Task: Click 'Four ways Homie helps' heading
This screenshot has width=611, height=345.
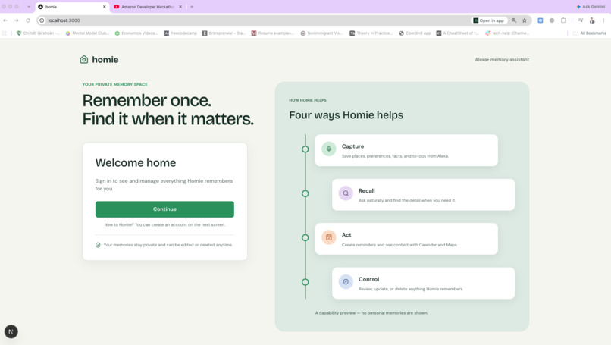Action: click(346, 115)
